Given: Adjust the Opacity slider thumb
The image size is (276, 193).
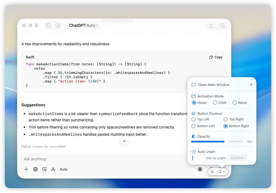Looking at the screenshot, I should pyautogui.click(x=227, y=142).
